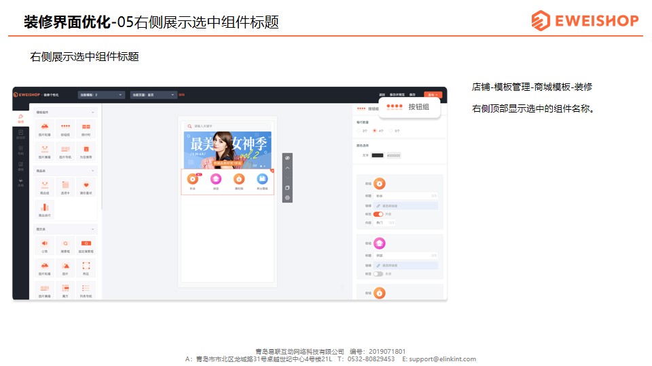Image resolution: width=652 pixels, height=366 pixels.
Task: Collapse the 模板组件 section
Action: 93,113
